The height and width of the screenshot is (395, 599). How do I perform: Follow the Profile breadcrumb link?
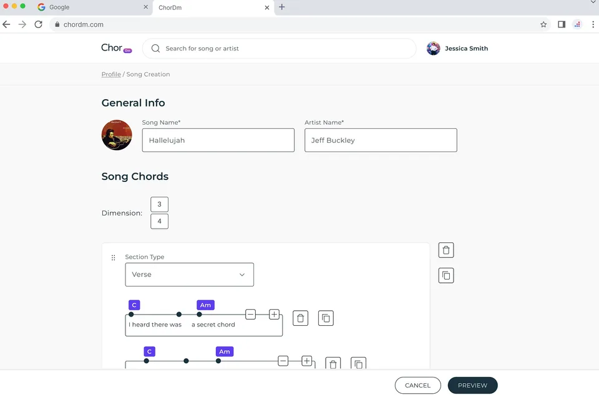[111, 74]
